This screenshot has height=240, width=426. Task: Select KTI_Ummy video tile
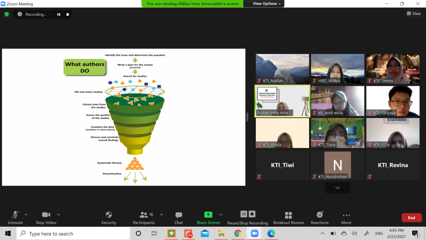pyautogui.click(x=393, y=69)
